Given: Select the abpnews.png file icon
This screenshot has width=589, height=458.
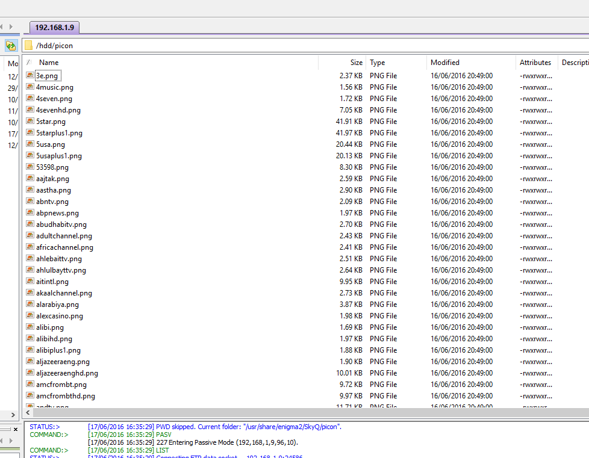Looking at the screenshot, I should [x=30, y=213].
